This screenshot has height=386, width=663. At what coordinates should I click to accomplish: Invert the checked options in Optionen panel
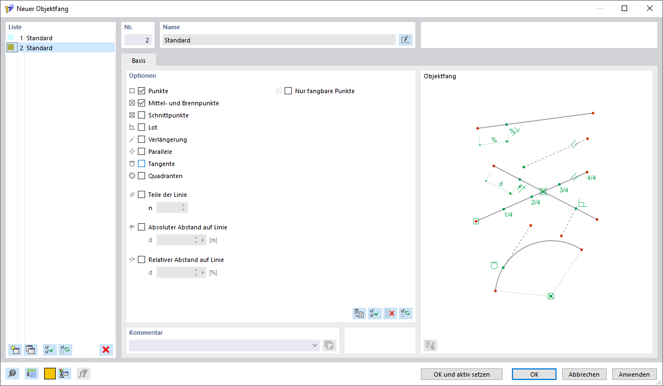pos(405,313)
